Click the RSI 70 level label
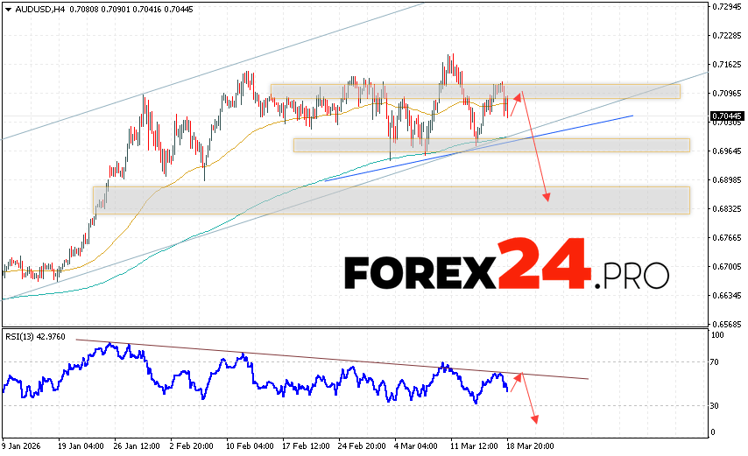This screenshot has width=748, height=456. pyautogui.click(x=715, y=361)
